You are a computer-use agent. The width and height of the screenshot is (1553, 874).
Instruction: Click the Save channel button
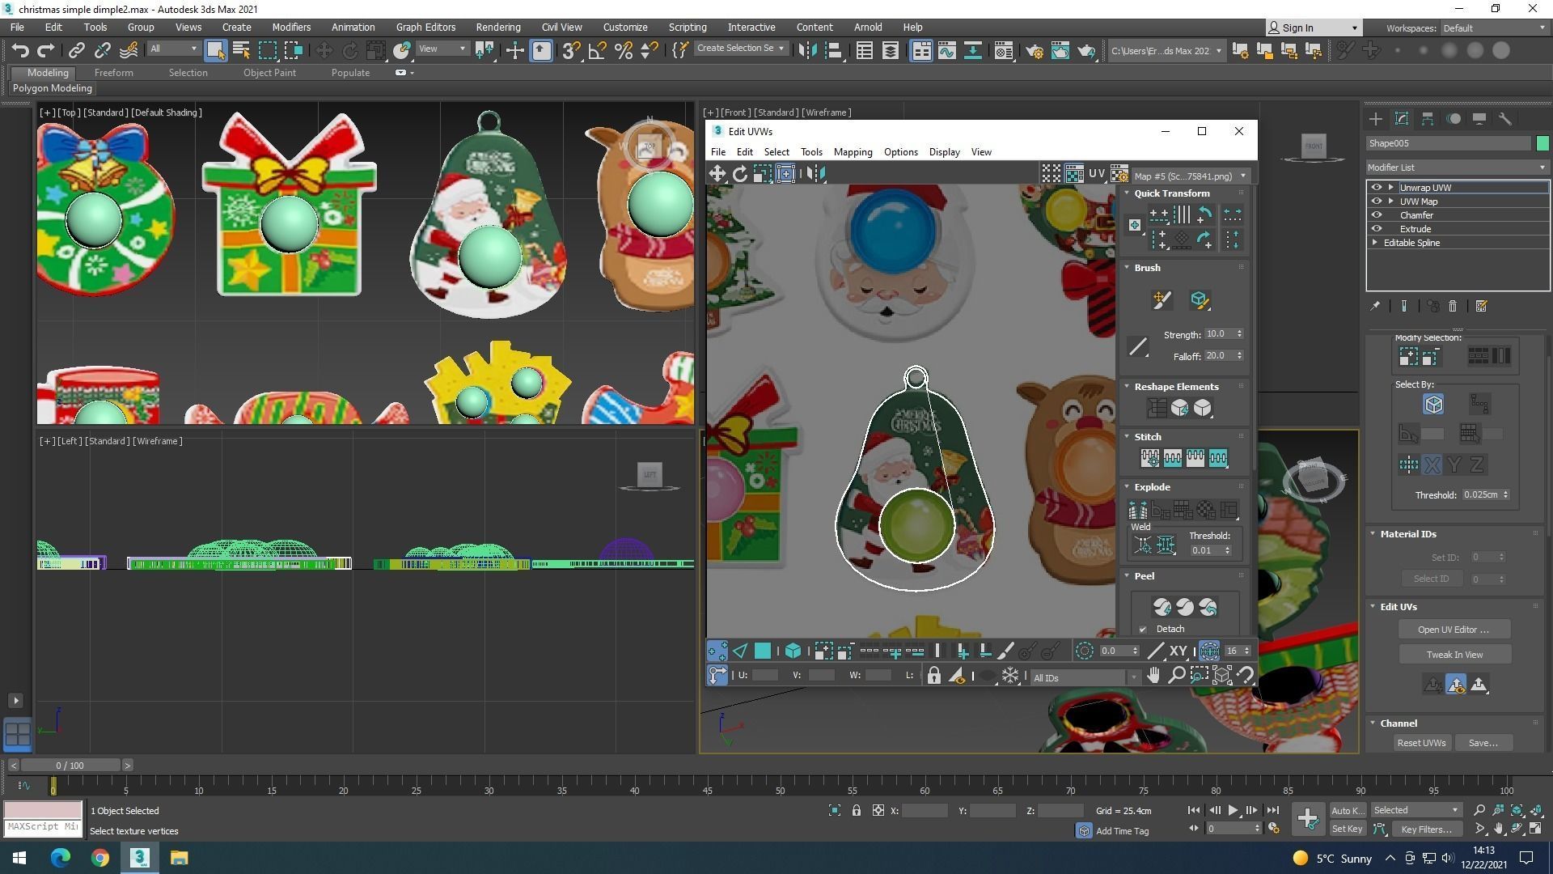tap(1483, 743)
